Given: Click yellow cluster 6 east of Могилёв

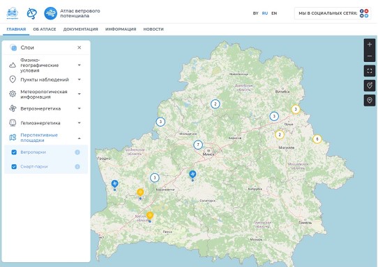Looking at the screenshot, I should [317, 139].
